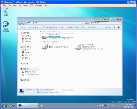This screenshot has height=109, width=137.
Task: Click the network tray icon with red X
Action: tap(114, 106)
